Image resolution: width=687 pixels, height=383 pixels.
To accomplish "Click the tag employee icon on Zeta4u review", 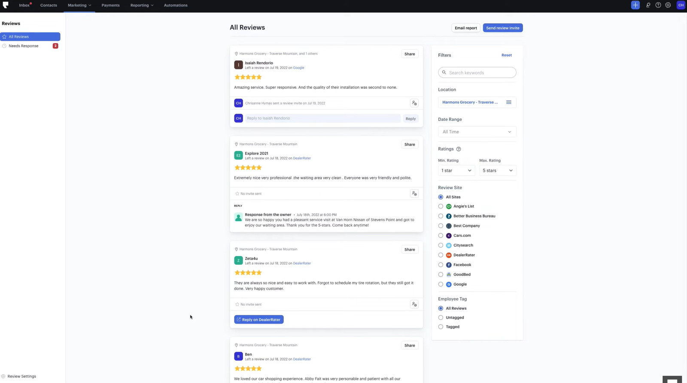I will pos(414,305).
